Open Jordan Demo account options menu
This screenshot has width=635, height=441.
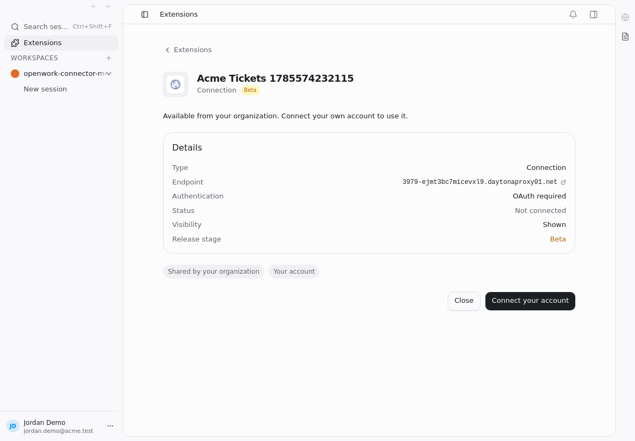(x=110, y=426)
